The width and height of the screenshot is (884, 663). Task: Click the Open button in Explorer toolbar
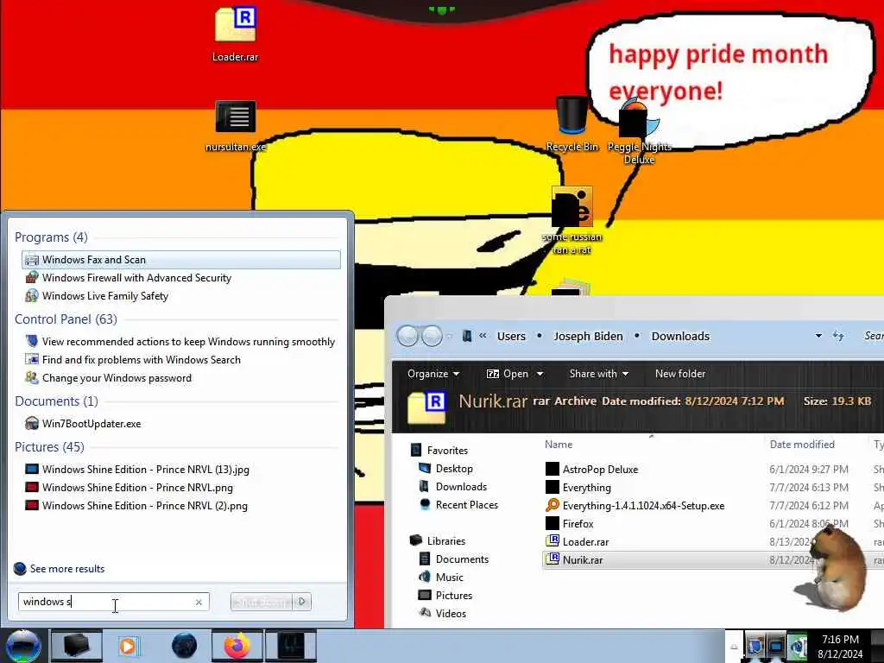[x=508, y=373]
